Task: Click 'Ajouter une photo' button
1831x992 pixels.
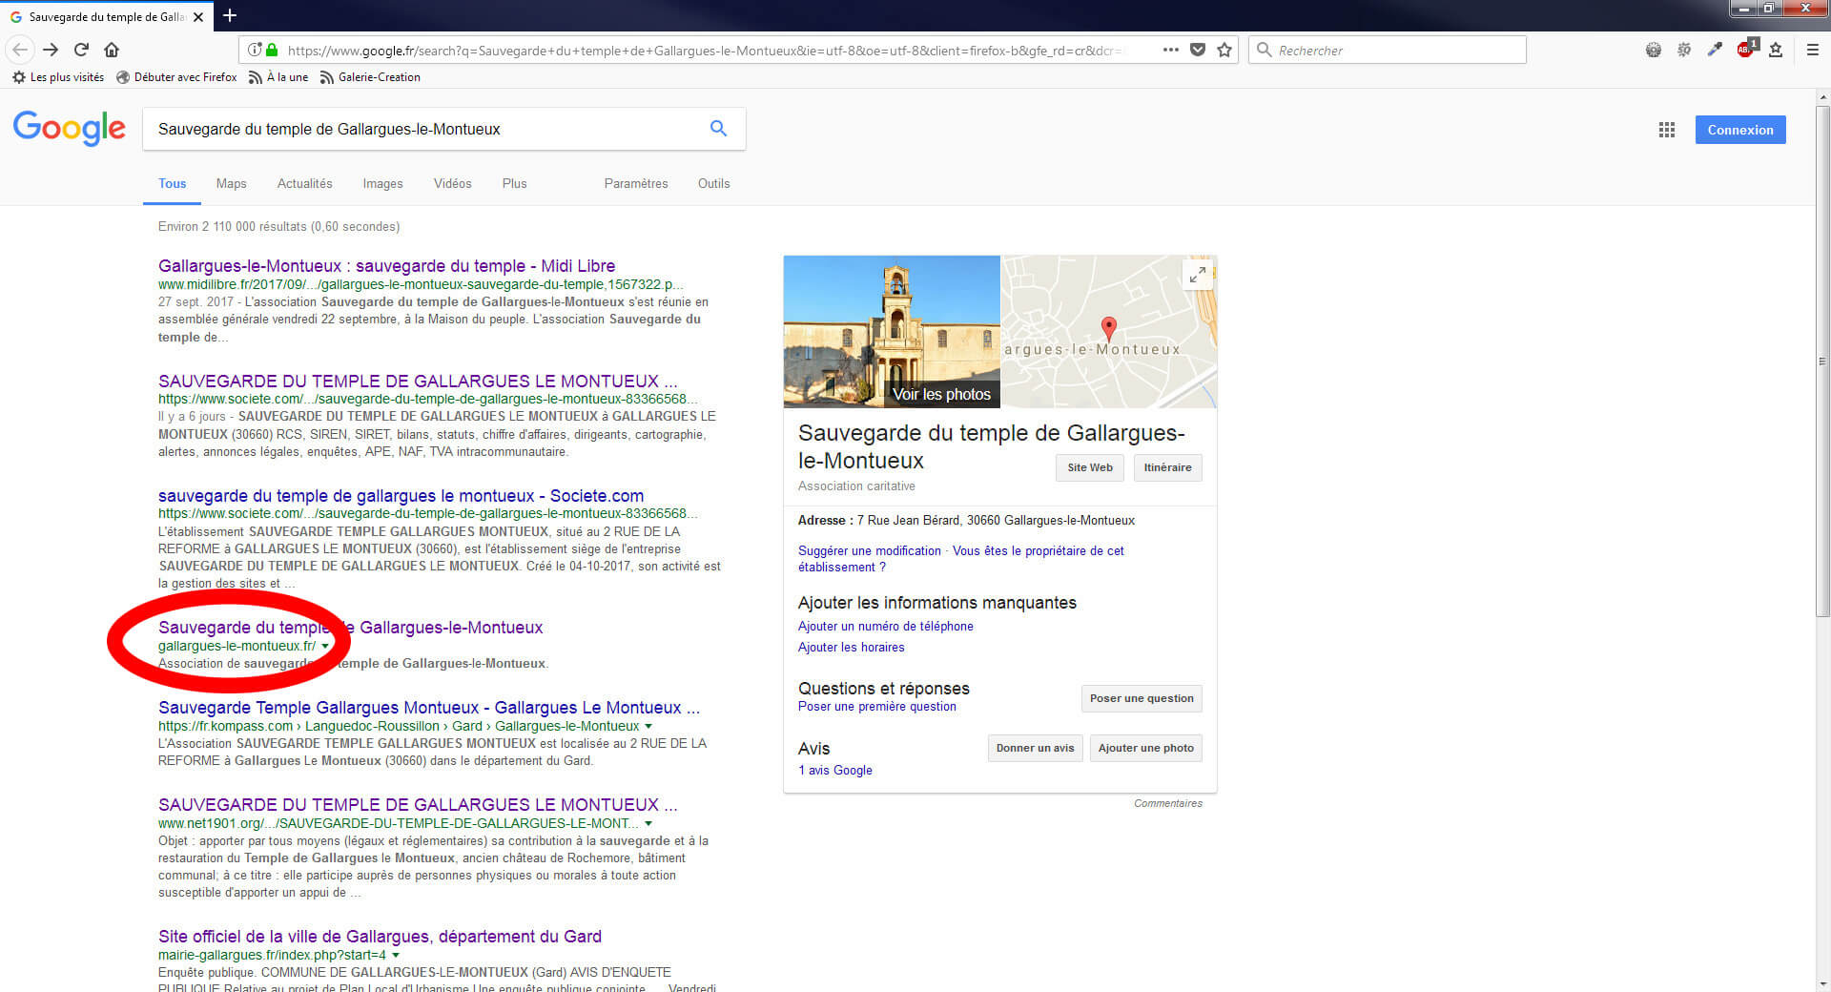Action: coord(1145,748)
